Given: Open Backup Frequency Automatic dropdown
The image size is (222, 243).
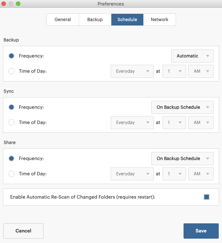Looking at the screenshot, I should click(192, 56).
